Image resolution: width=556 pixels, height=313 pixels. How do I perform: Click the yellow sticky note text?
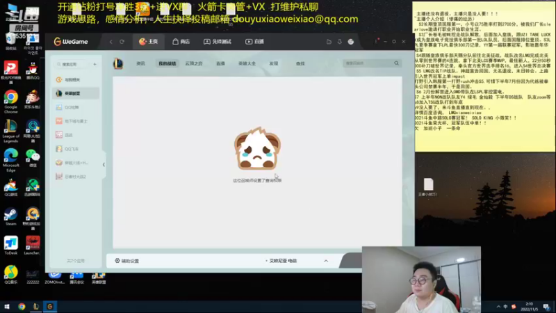click(484, 71)
